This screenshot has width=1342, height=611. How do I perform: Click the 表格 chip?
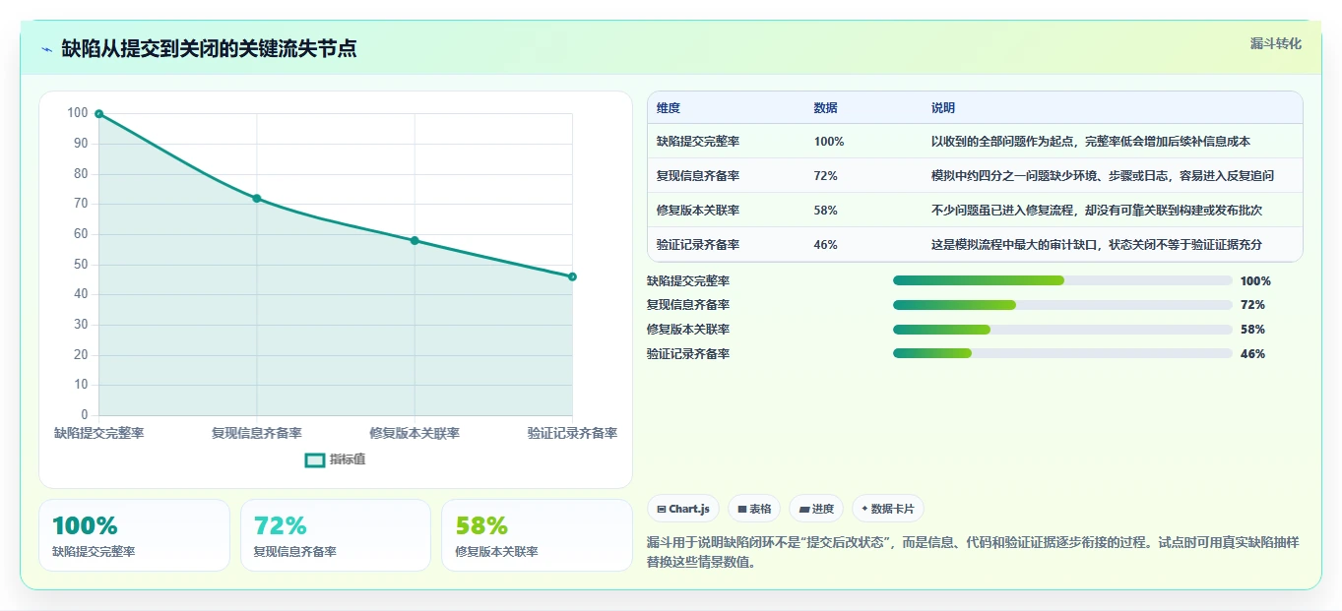click(754, 509)
